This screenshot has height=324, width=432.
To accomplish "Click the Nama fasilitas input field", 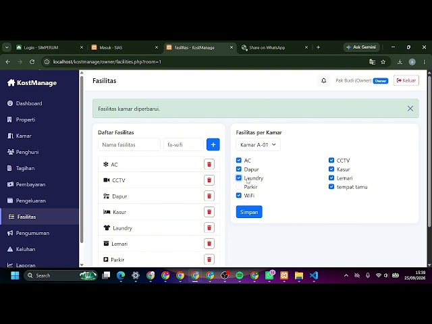I will pyautogui.click(x=129, y=144).
